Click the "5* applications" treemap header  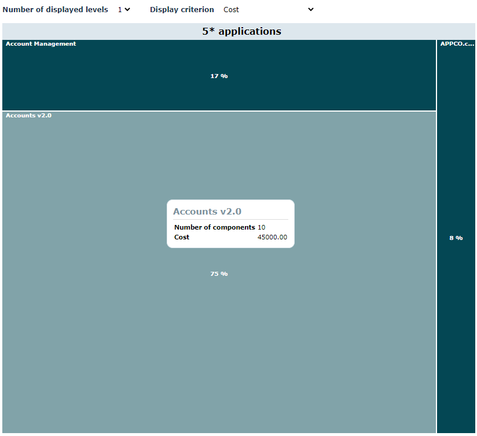(241, 32)
